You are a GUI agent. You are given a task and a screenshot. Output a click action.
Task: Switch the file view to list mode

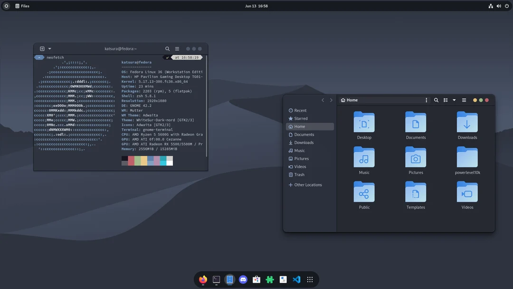tap(446, 100)
